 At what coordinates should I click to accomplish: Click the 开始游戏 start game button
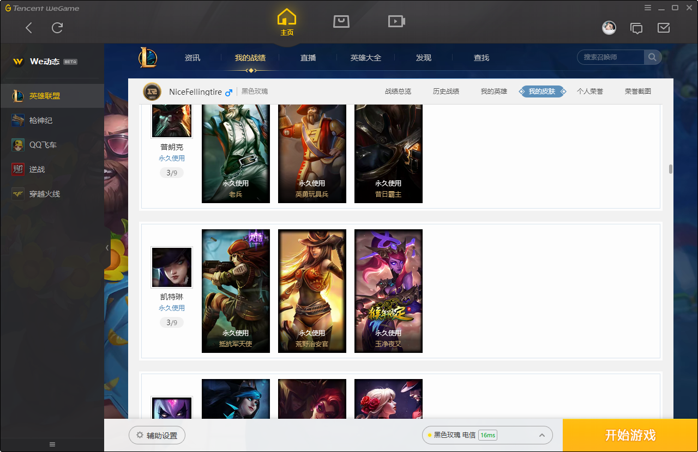[x=630, y=436]
